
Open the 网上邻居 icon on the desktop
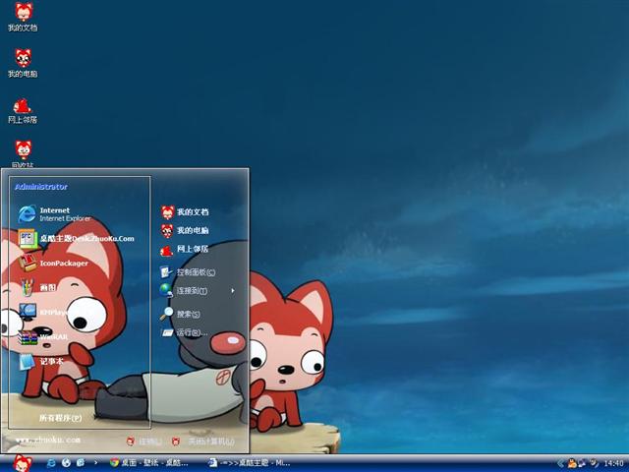tap(23, 110)
